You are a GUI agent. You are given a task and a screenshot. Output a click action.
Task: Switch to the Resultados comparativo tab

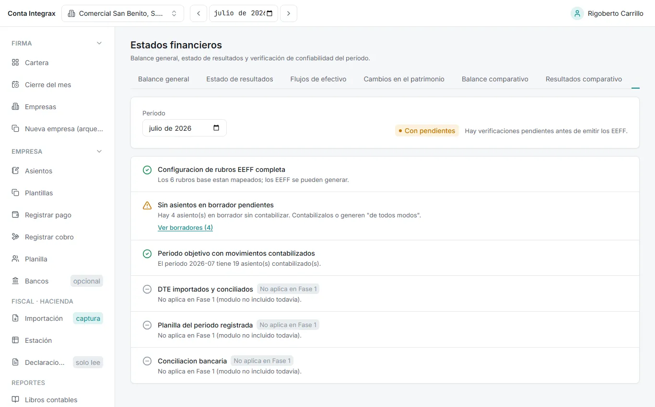[x=584, y=79]
